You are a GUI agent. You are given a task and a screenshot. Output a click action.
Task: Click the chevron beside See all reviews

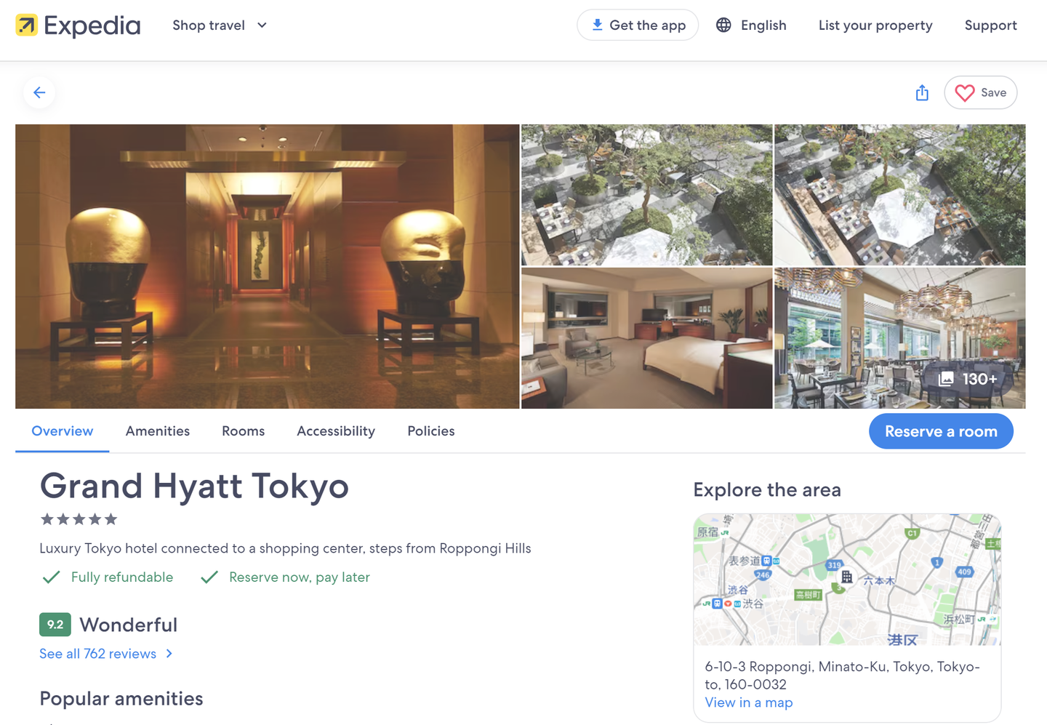point(169,654)
